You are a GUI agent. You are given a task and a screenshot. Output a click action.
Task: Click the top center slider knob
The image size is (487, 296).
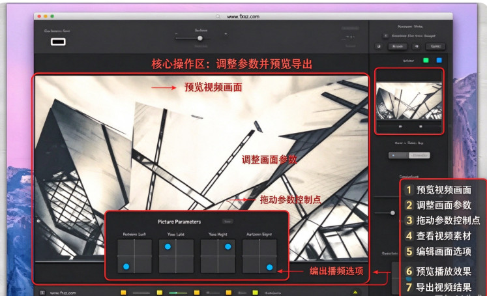[x=200, y=38]
